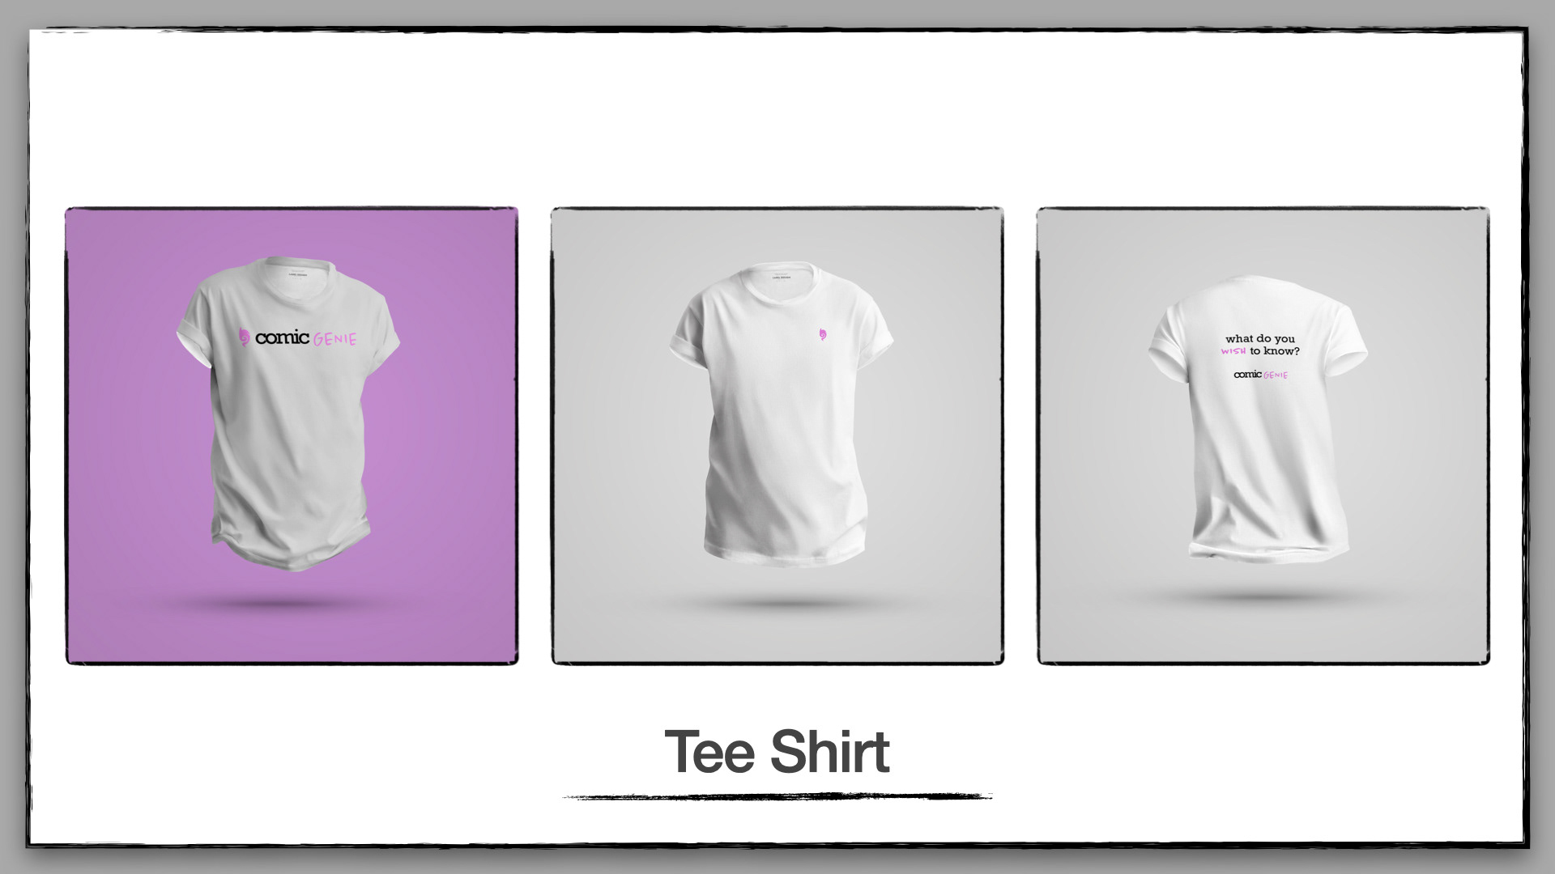Select the purple background tee mockup
Viewport: 1555px width, 874px height.
[x=292, y=436]
